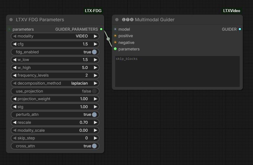Click the skip_step value 0

coord(86,138)
